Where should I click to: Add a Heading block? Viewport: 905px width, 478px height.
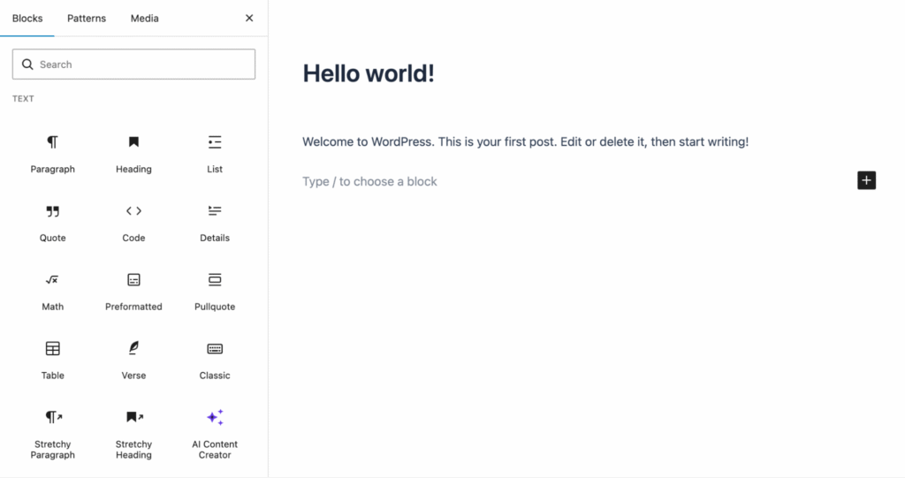tap(133, 152)
